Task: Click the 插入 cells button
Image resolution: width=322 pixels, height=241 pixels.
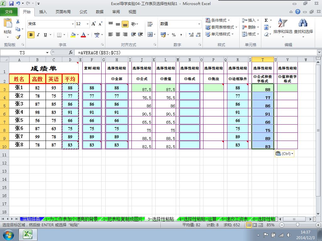Action: tap(250, 20)
